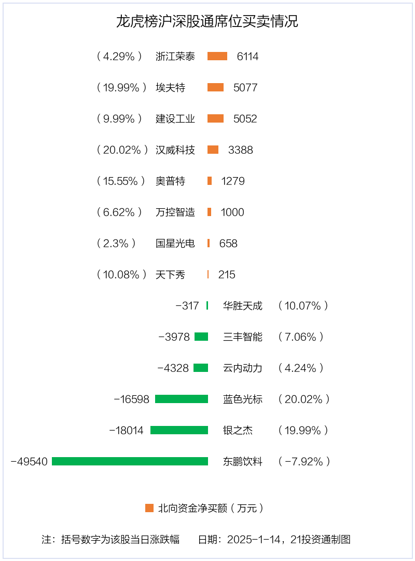The image size is (415, 561).
Task: Click the 三丰智能 green bar
Action: click(201, 337)
